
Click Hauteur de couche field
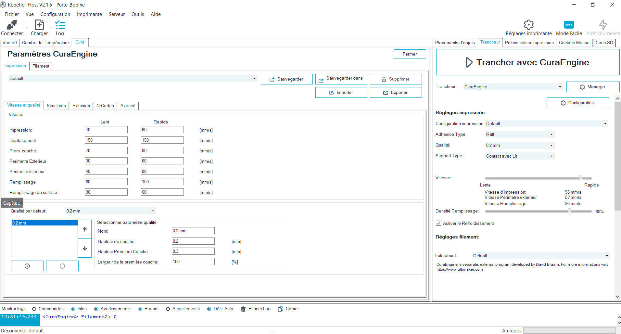pyautogui.click(x=193, y=241)
